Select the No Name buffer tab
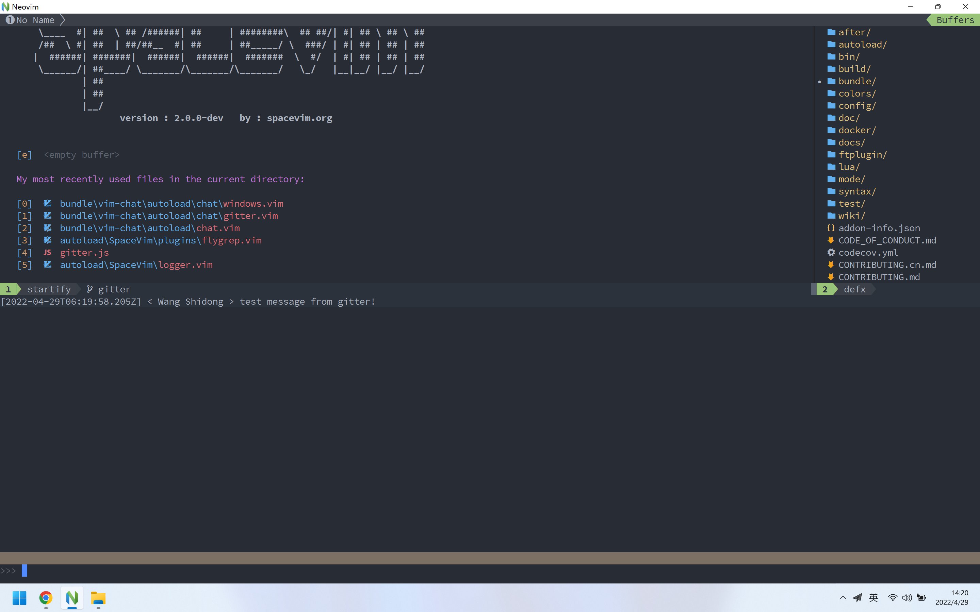The width and height of the screenshot is (980, 612). (35, 20)
